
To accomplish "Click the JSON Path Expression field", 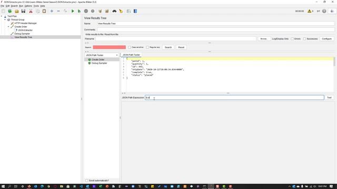I will [234, 98].
